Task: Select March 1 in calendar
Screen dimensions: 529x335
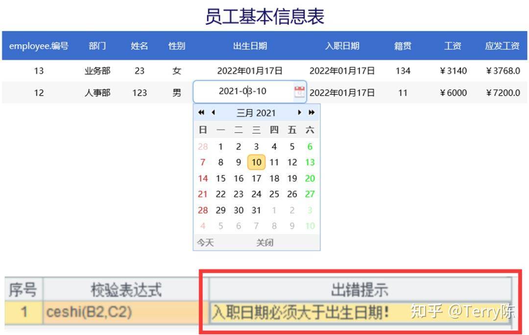Action: (220, 147)
